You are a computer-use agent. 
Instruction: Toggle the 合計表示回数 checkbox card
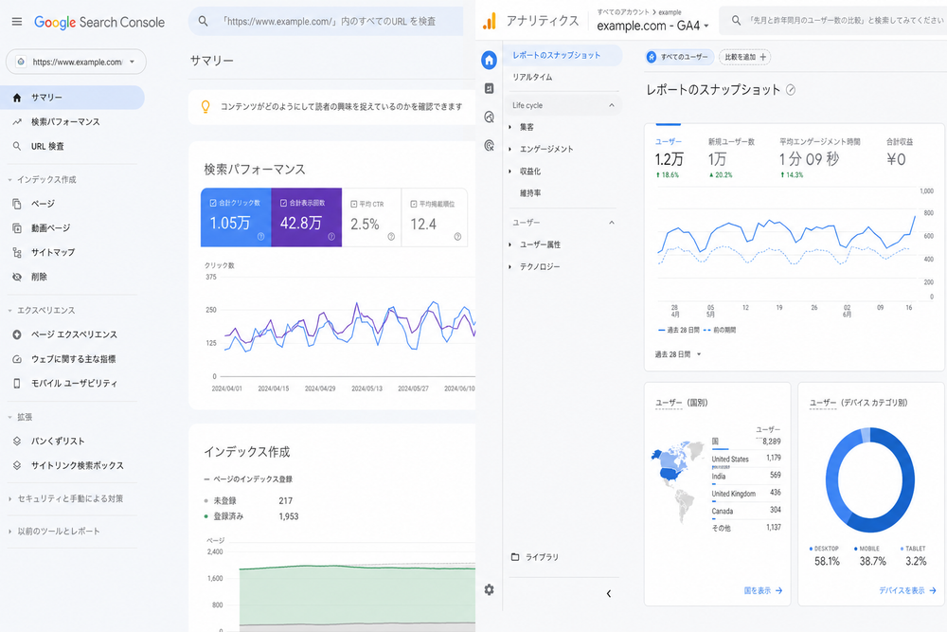pyautogui.click(x=306, y=218)
